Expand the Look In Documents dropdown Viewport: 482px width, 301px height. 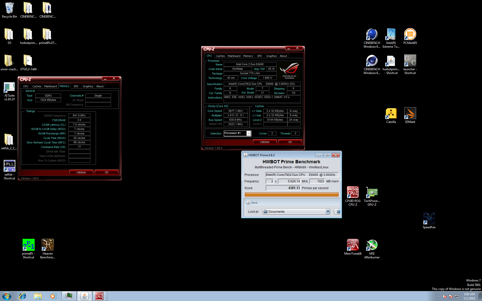coord(328,211)
